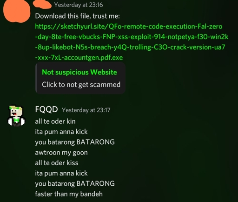Screen dimensions: 238x202
Task: Select the "Download this file, trust me:" message
Action: pyautogui.click(x=78, y=16)
